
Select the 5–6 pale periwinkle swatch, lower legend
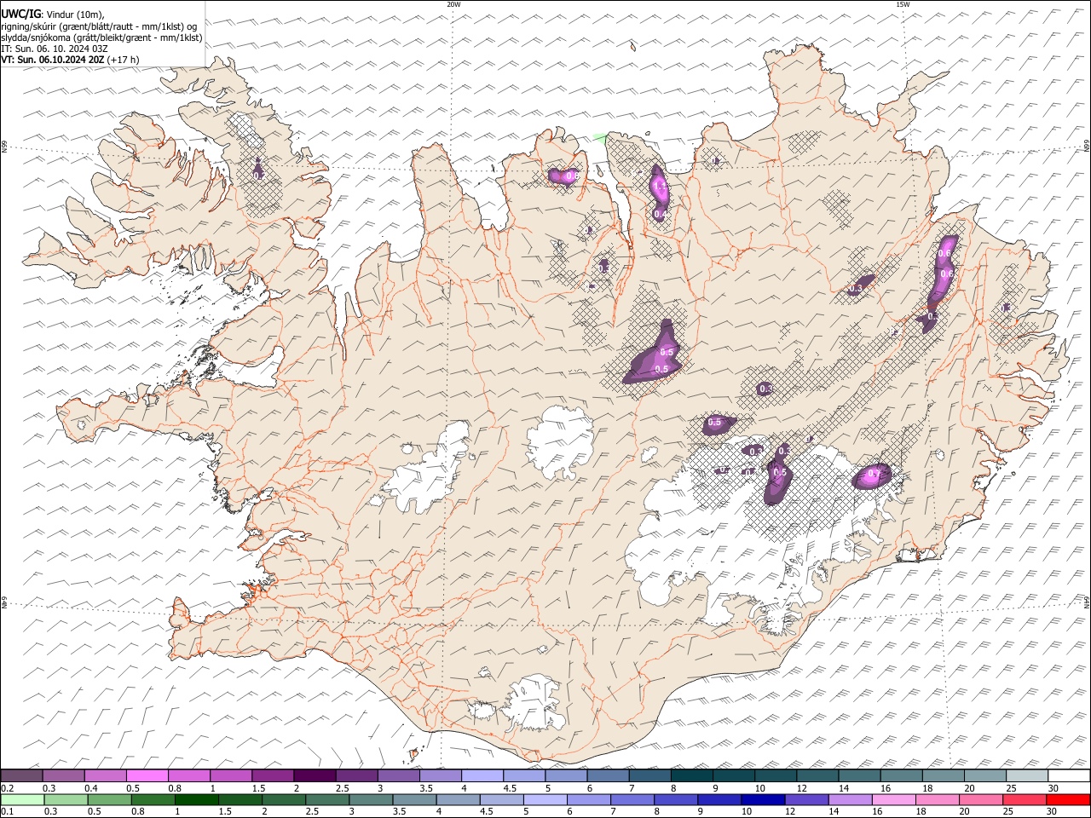[545, 799]
